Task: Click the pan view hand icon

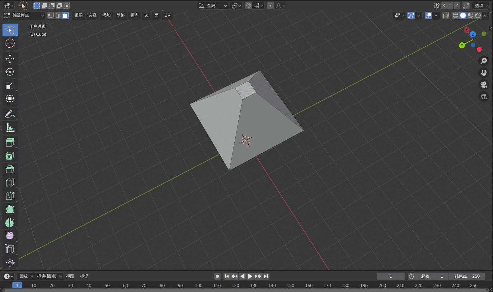Action: [484, 73]
